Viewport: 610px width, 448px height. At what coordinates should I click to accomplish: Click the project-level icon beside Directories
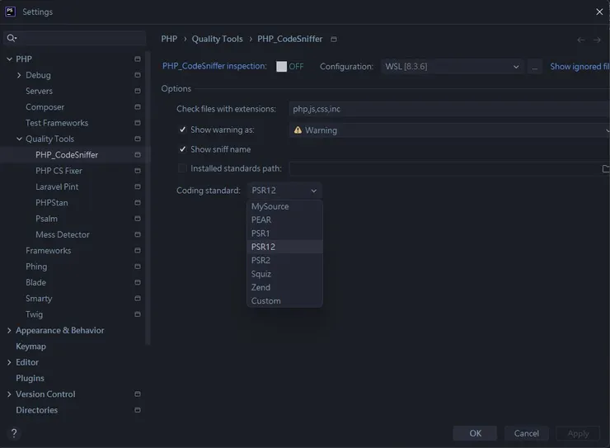[x=138, y=410]
